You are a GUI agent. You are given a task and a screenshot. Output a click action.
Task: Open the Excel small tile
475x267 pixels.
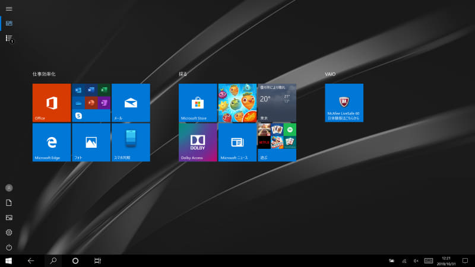(x=104, y=90)
